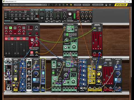Toggle the Mute checkbox under Main Outs volume

click(x=68, y=19)
